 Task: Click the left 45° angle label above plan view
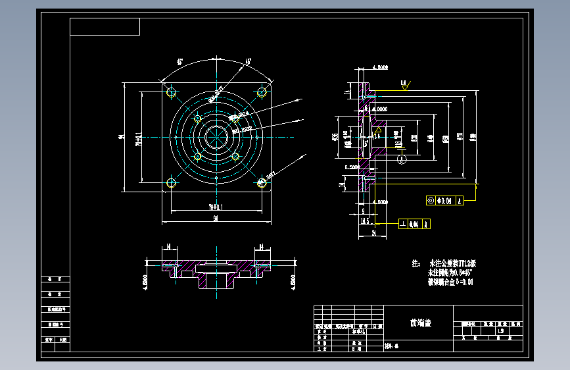pos(179,62)
